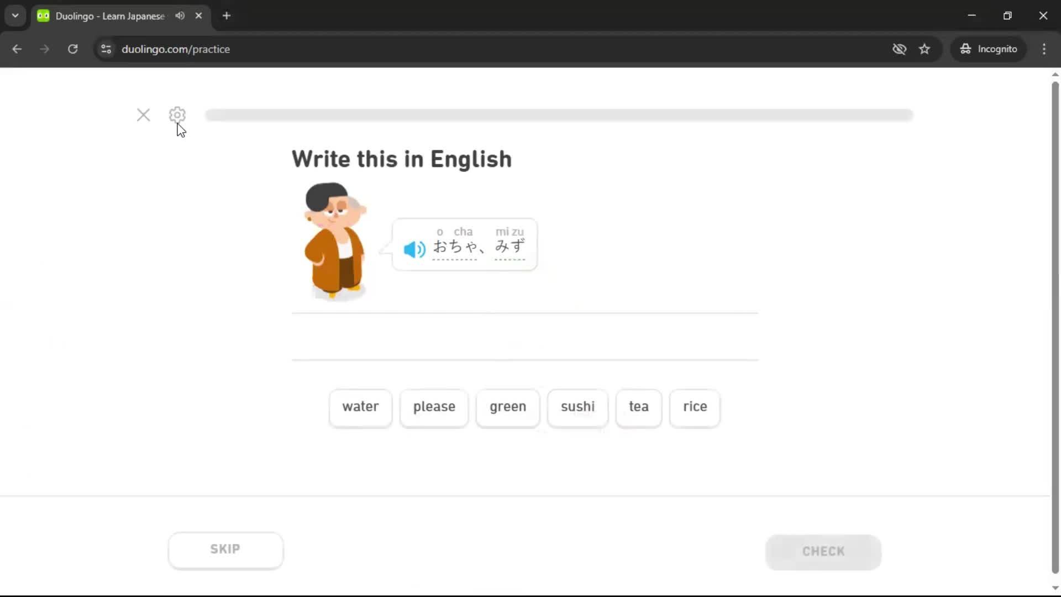1061x597 pixels.
Task: Open a new browser tab
Action: pos(227,15)
